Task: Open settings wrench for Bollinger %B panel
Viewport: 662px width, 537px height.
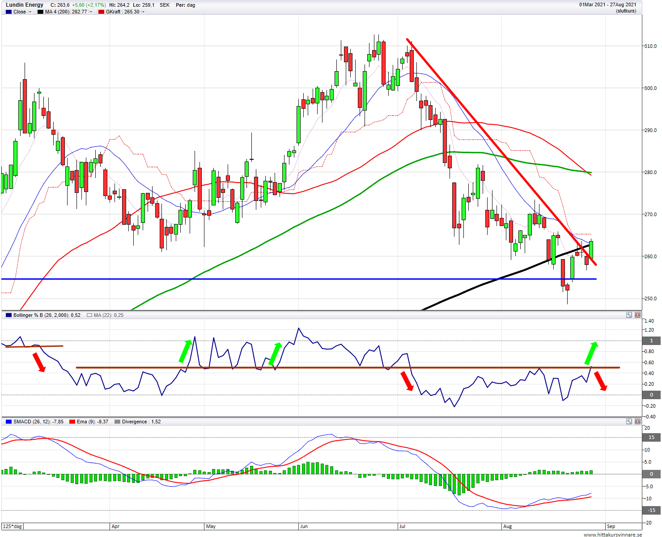Action: coord(629,315)
